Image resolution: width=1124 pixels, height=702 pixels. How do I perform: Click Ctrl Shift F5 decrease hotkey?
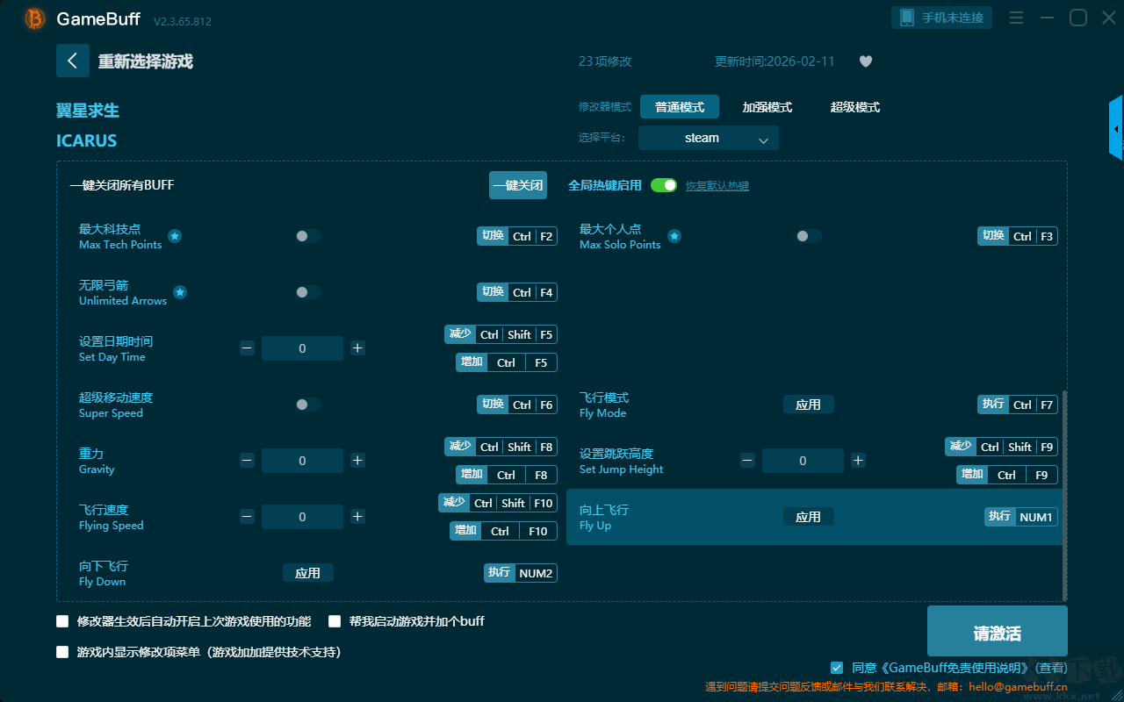point(501,334)
